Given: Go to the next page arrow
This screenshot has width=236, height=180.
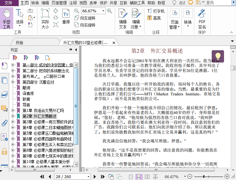Looking at the screenshot, I should 95,177.
